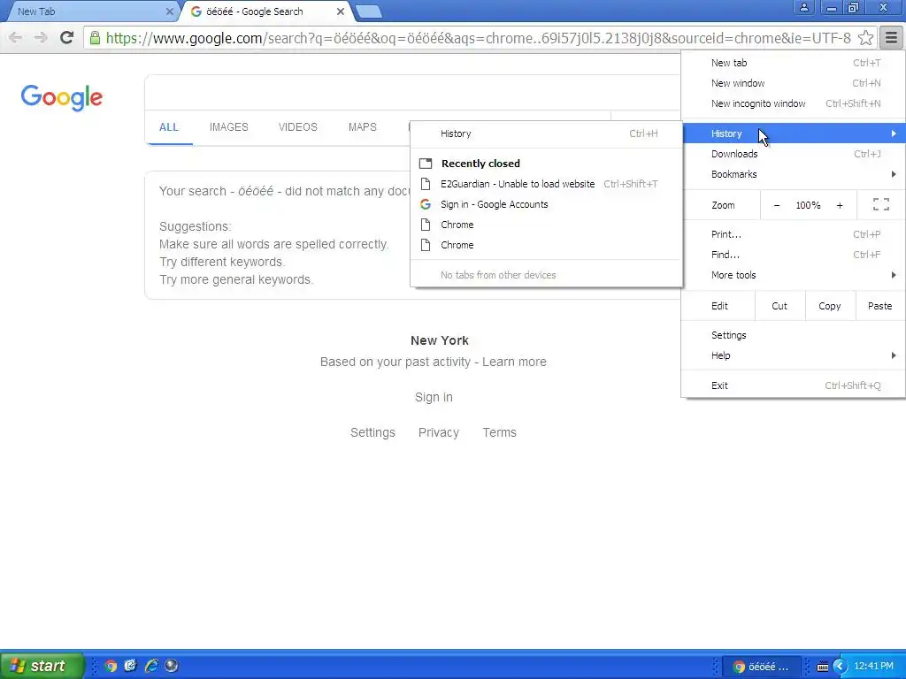This screenshot has height=679, width=906.
Task: Click the browser back arrow
Action: point(16,38)
